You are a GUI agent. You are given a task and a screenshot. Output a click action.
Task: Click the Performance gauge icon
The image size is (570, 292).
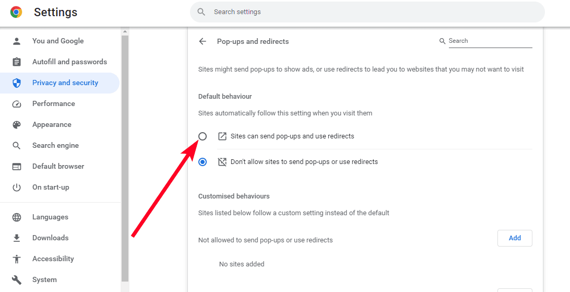point(17,104)
